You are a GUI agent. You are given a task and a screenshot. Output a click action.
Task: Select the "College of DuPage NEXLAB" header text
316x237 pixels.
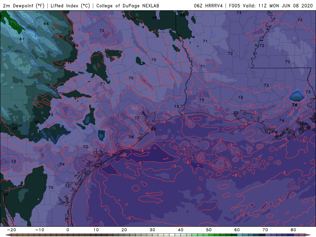(128, 6)
